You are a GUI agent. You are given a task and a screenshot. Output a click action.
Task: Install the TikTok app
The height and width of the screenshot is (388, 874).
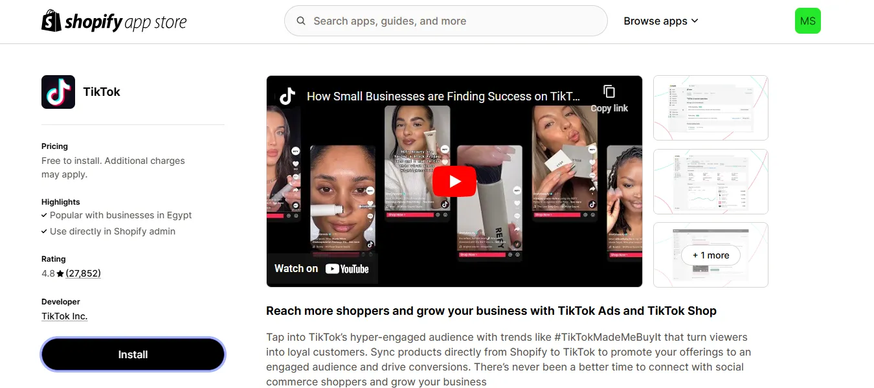[133, 354]
